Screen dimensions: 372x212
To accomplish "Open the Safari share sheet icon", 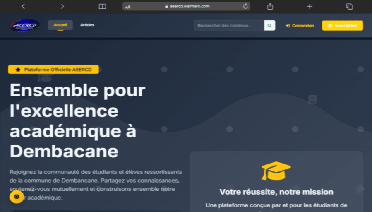I will pyautogui.click(x=270, y=6).
